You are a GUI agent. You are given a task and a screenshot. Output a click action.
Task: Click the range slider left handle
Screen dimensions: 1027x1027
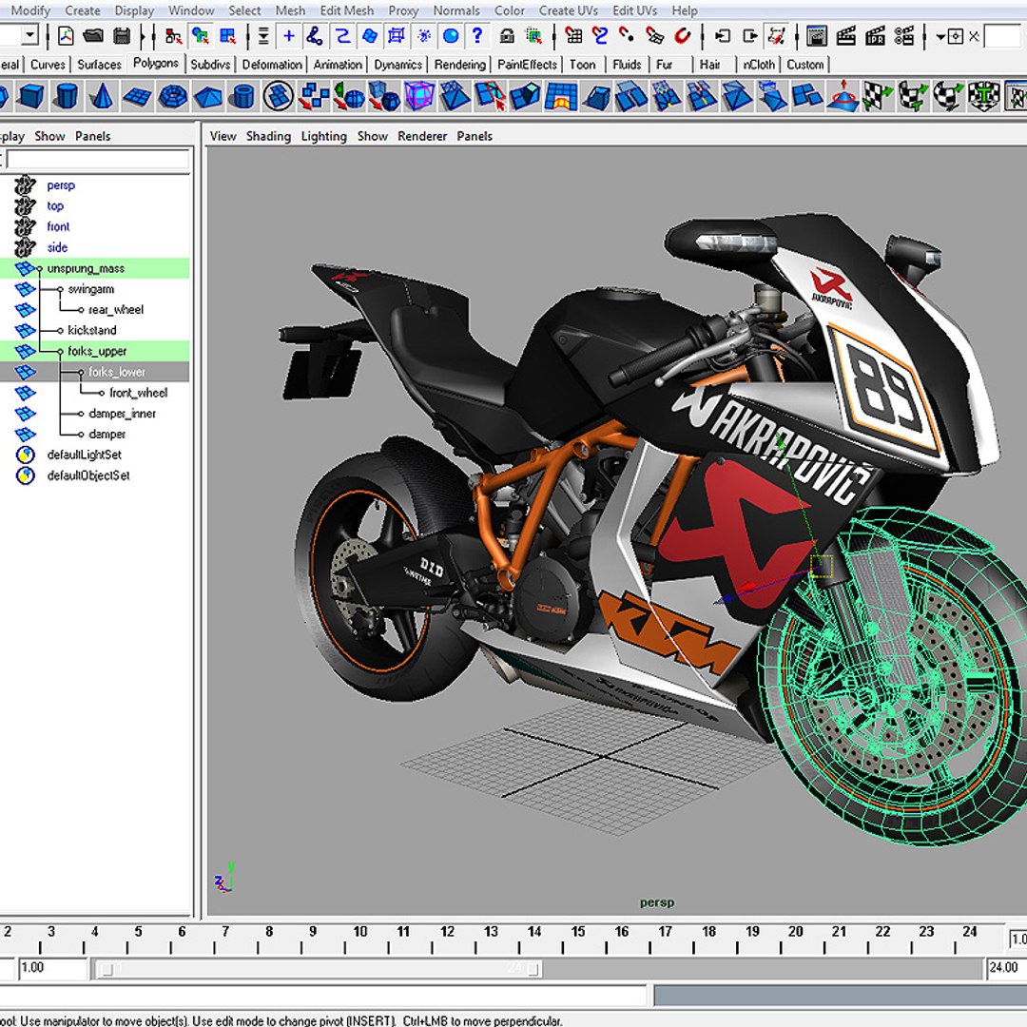(x=107, y=969)
